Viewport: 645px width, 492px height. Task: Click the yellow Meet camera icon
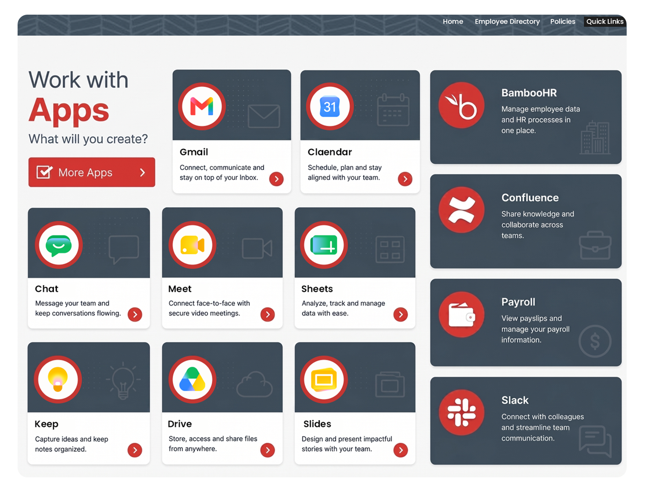click(192, 245)
